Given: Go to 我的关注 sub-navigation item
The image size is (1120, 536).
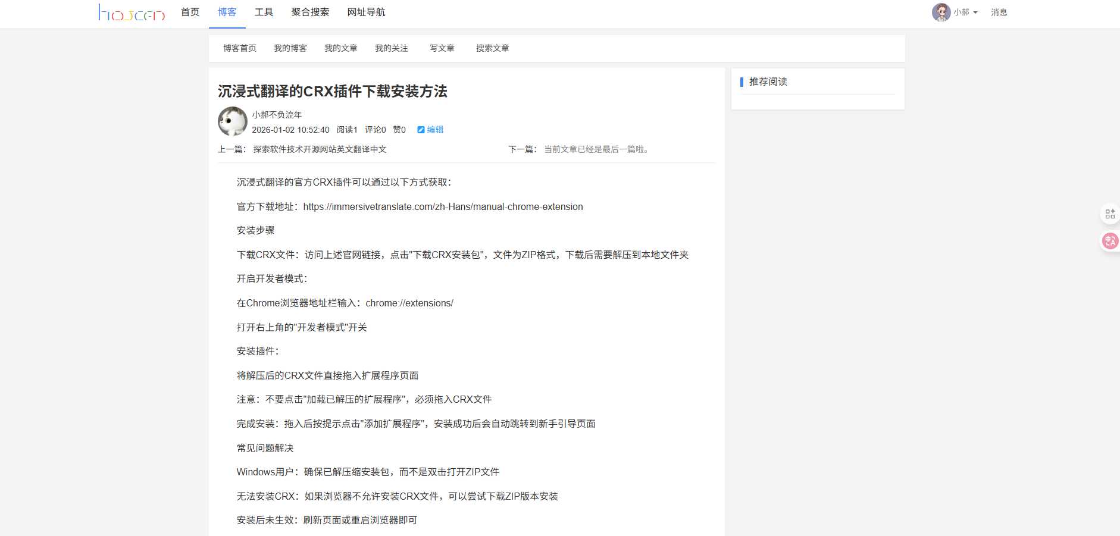Looking at the screenshot, I should point(392,48).
